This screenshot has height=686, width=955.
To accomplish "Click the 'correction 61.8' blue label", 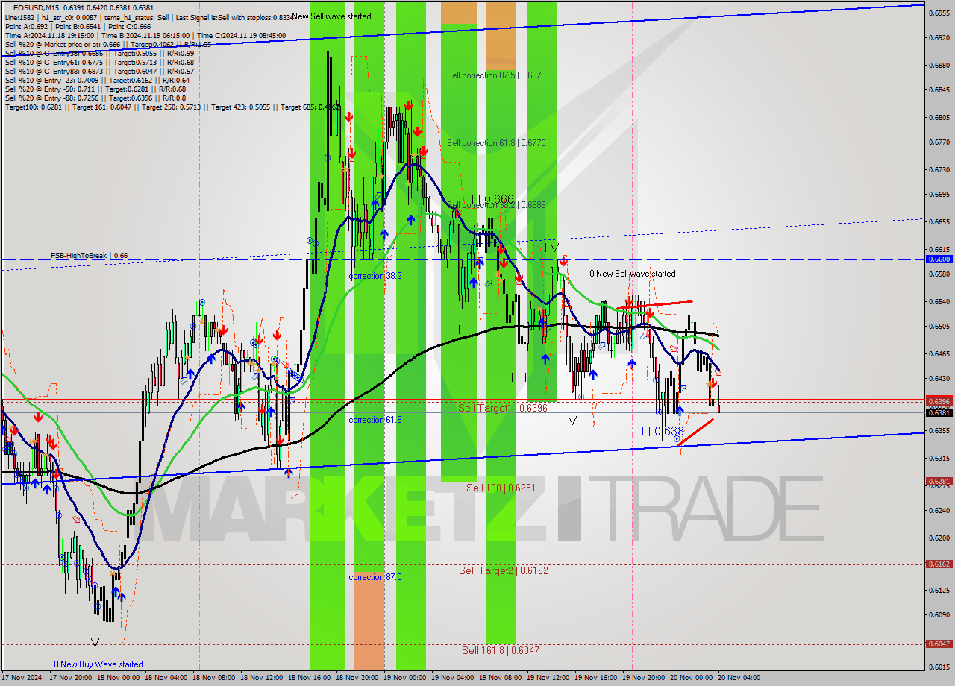I will pyautogui.click(x=375, y=420).
